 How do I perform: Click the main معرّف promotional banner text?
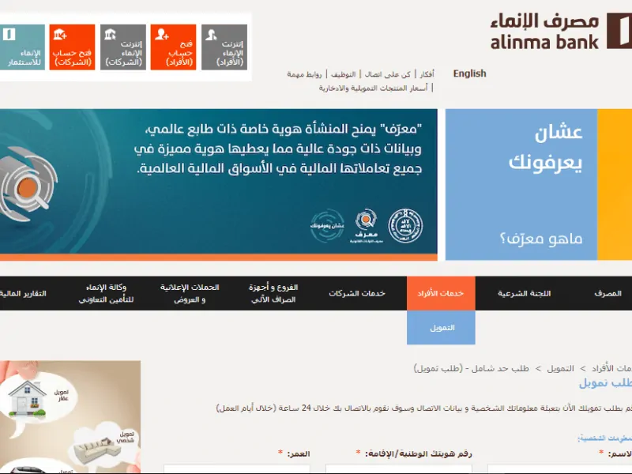[x=278, y=149]
